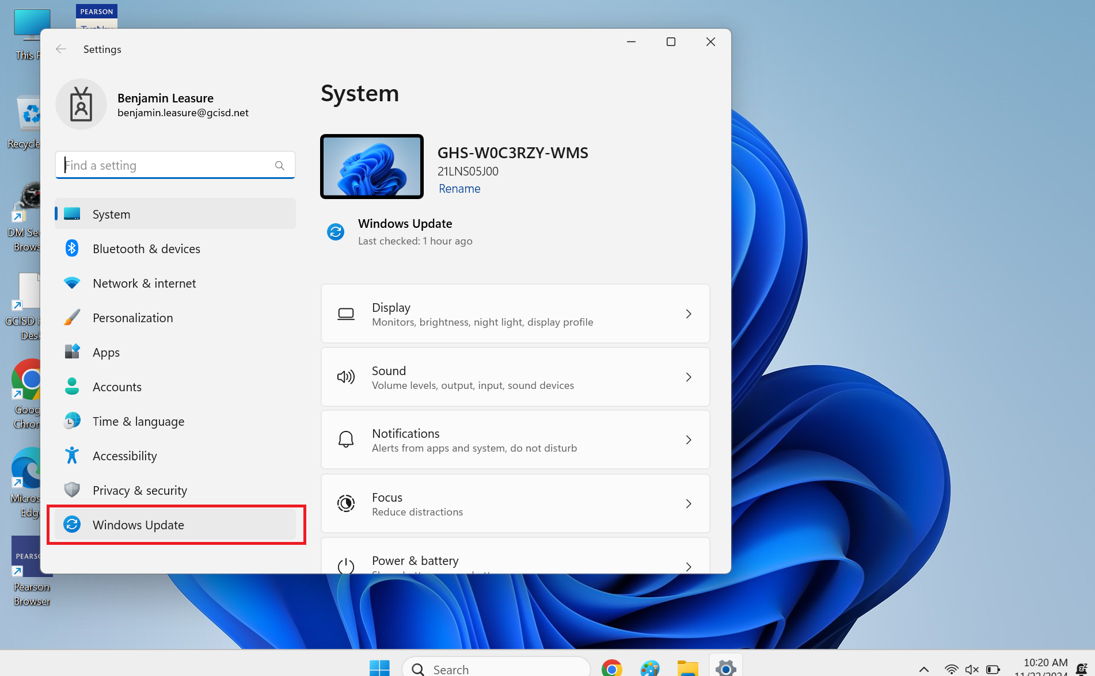Click the Bluetooth & devices icon
Screen dimensions: 1095x676
(x=72, y=249)
